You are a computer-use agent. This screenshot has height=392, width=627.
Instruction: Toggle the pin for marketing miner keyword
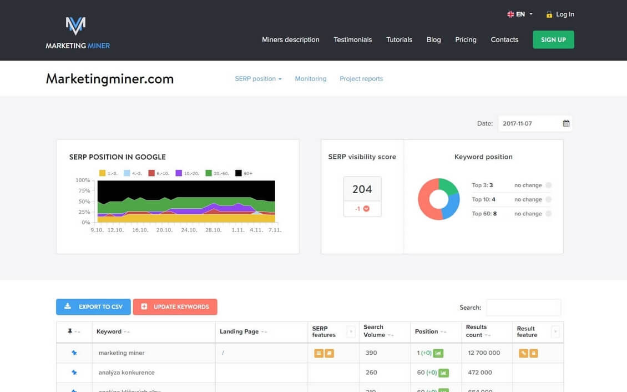tap(74, 353)
